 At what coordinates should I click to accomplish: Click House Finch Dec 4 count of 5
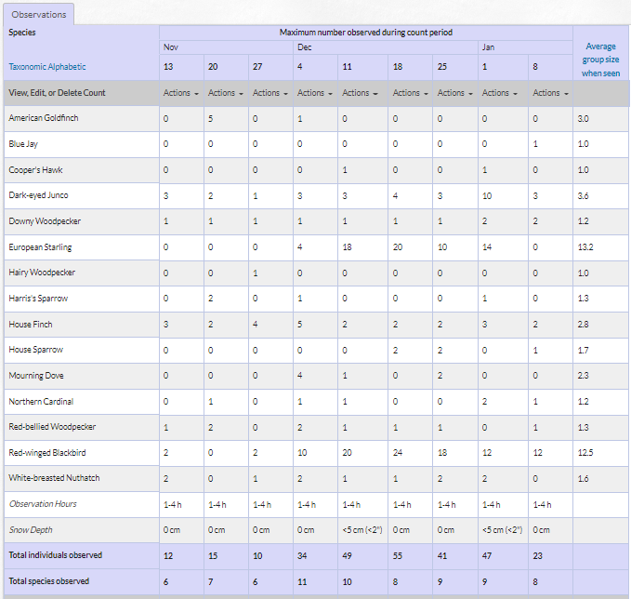coord(300,325)
